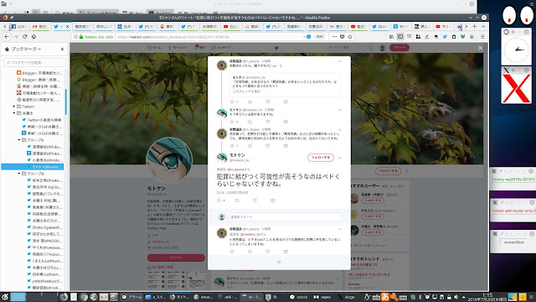The image size is (536, 302).
Task: Click the @n_akane mention link above the main tweet
Action: (x=236, y=169)
